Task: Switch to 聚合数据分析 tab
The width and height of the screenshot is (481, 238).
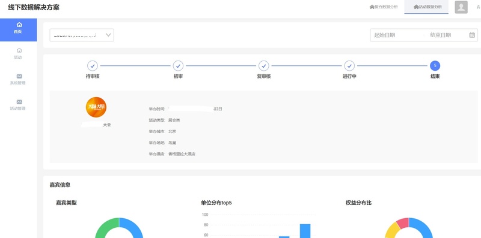Action: coord(384,7)
